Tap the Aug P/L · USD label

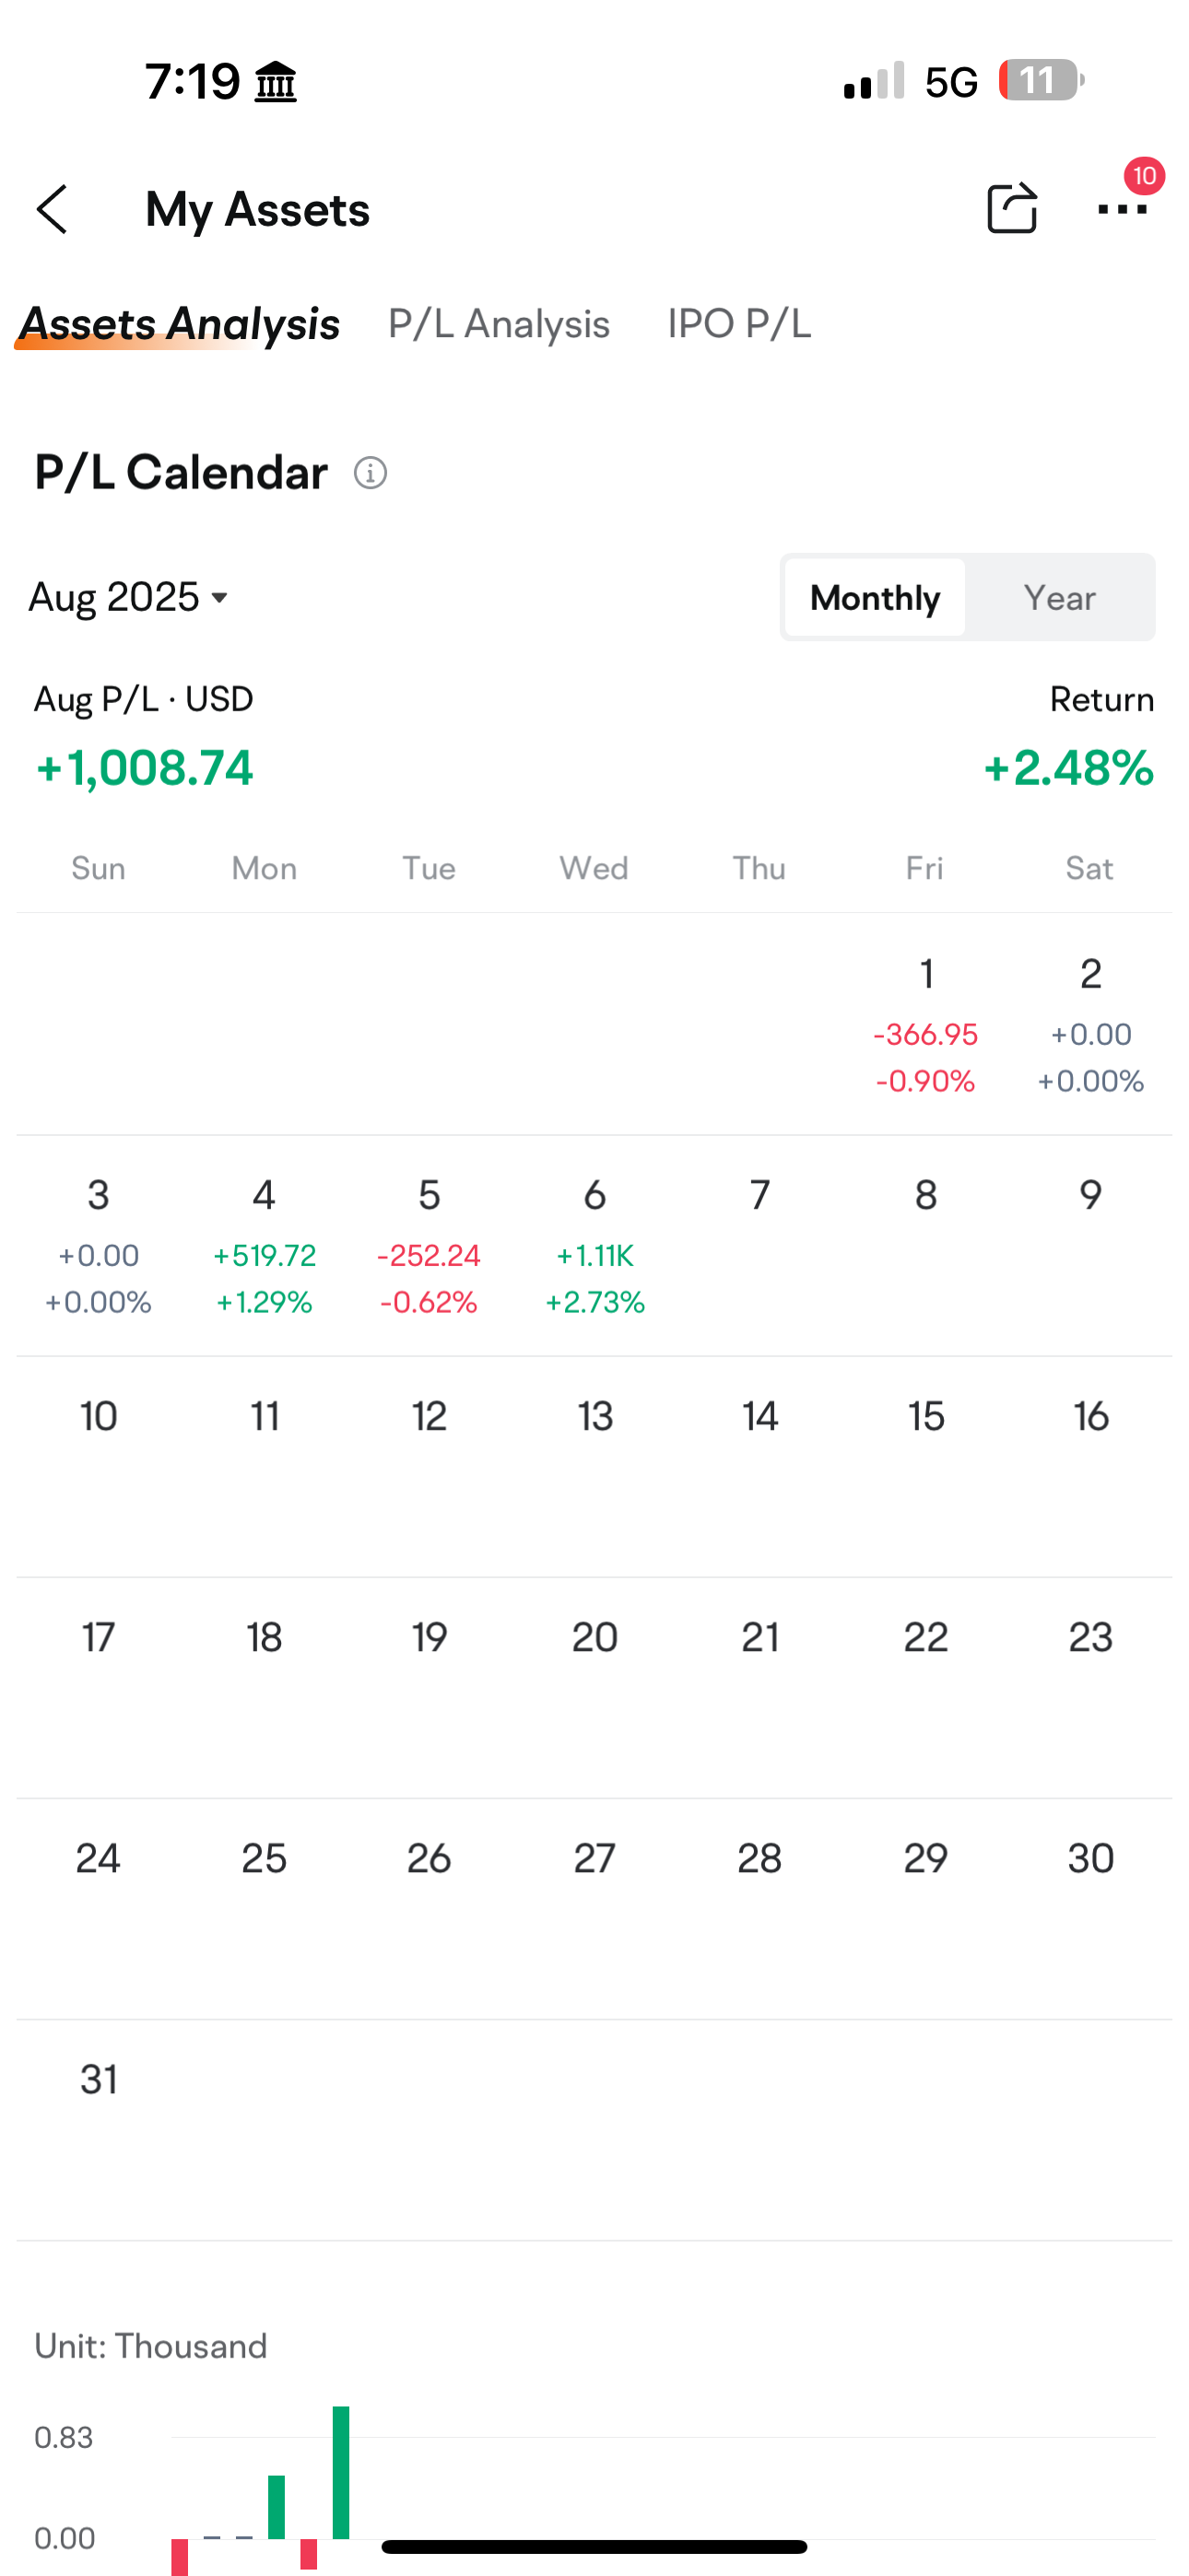[143, 699]
